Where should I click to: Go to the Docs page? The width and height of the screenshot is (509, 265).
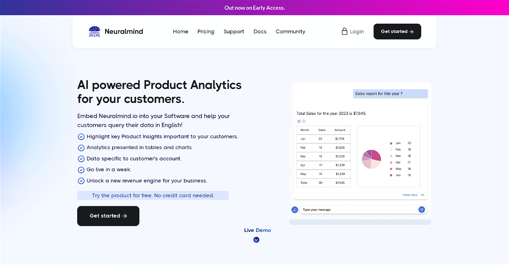coord(260,32)
